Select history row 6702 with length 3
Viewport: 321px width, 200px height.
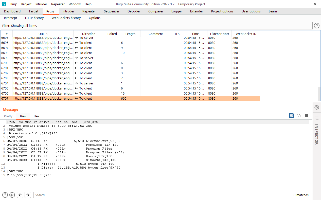coord(130,73)
